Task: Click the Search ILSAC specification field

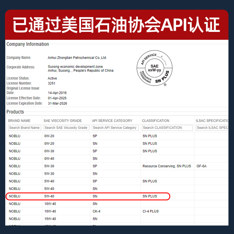Action: point(212,128)
